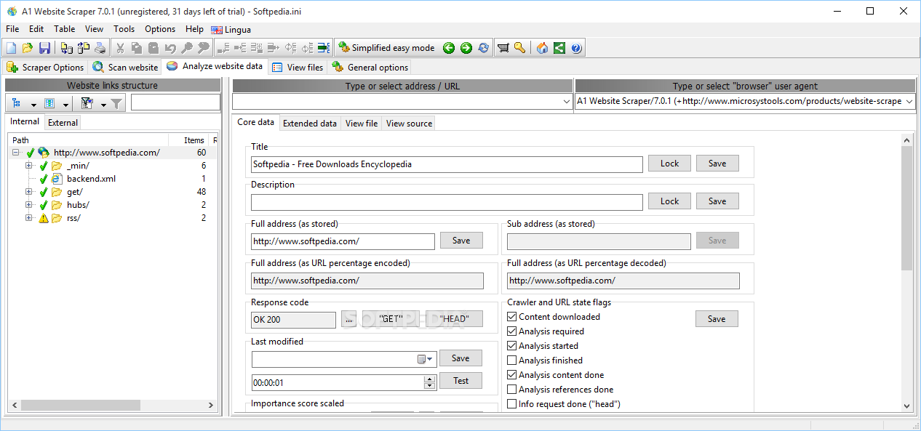Check the Info request done ("head") checkbox
Image resolution: width=921 pixels, height=431 pixels.
[512, 404]
